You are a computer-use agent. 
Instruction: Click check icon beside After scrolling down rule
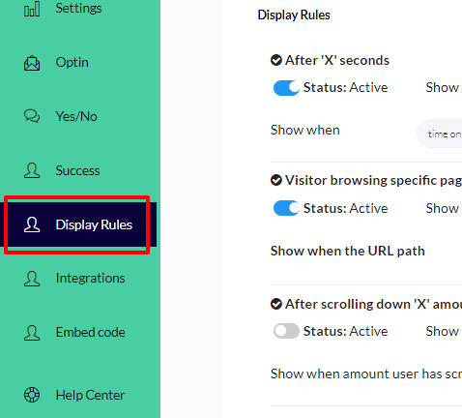pos(276,304)
